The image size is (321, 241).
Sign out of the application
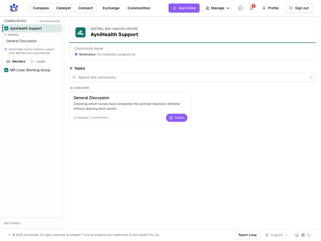pyautogui.click(x=299, y=8)
